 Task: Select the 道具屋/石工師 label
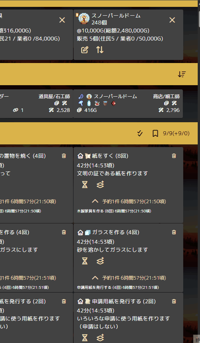coord(54,97)
